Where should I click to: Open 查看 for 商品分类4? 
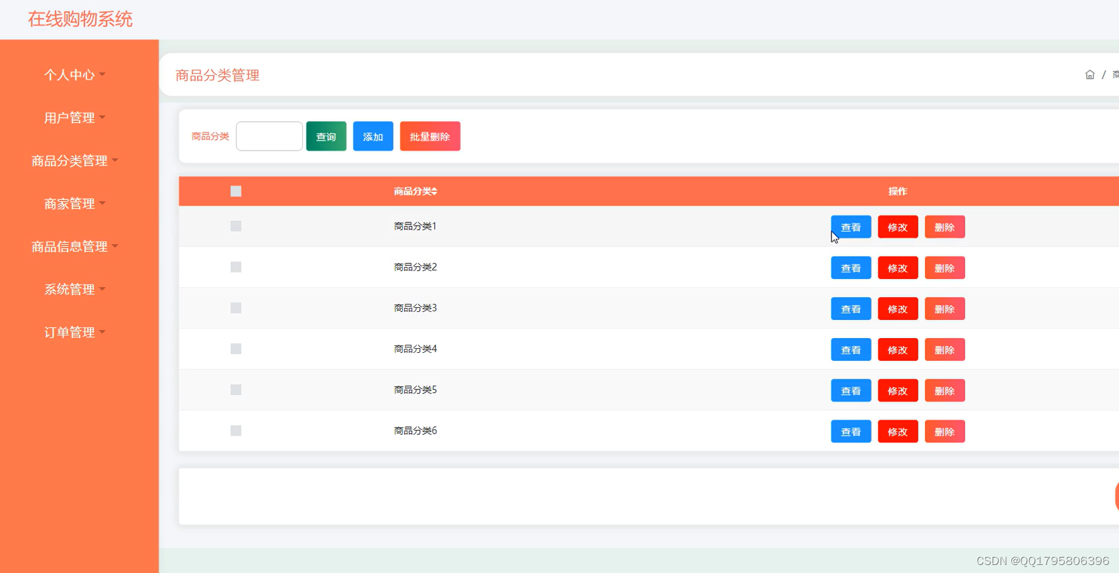(851, 349)
